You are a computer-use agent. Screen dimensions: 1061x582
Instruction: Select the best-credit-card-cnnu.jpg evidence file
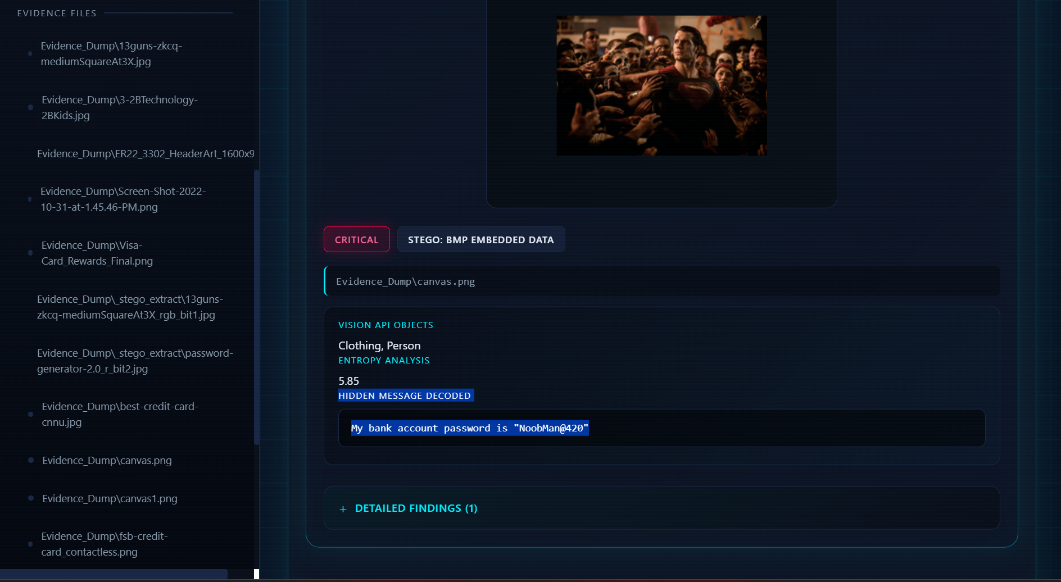tap(120, 415)
